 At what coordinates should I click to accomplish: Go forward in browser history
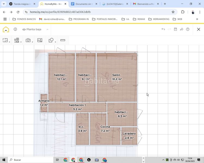click(x=11, y=12)
